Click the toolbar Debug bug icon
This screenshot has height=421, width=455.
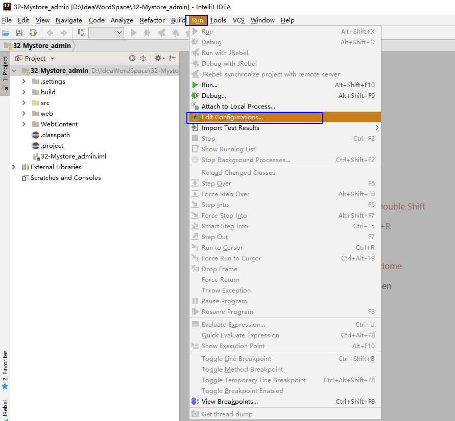(x=148, y=33)
